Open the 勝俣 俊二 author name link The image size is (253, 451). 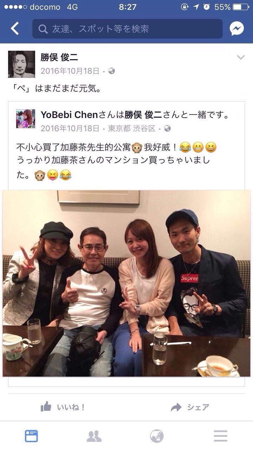click(x=59, y=57)
